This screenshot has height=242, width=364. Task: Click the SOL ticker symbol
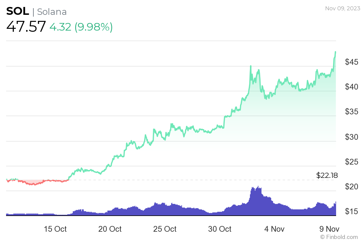pyautogui.click(x=18, y=11)
